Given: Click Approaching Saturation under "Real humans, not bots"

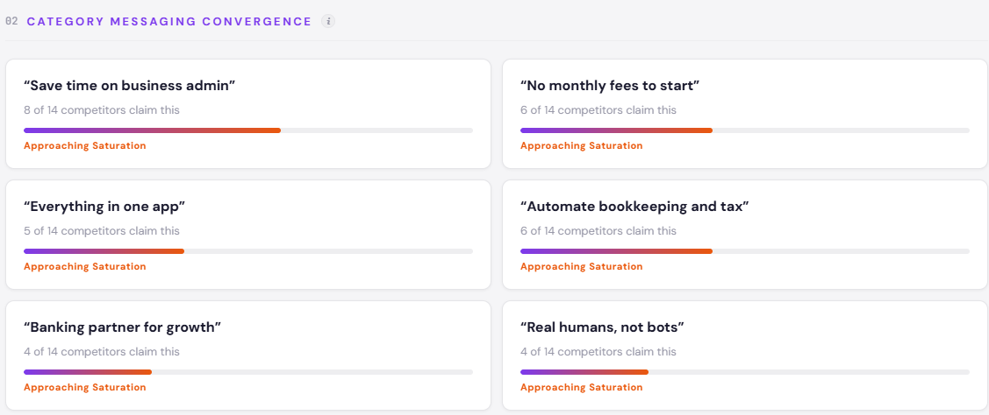Looking at the screenshot, I should [x=582, y=387].
